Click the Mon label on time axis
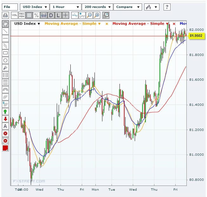Image resolution: width=207 pixels, height=197 pixels. pyautogui.click(x=95, y=190)
